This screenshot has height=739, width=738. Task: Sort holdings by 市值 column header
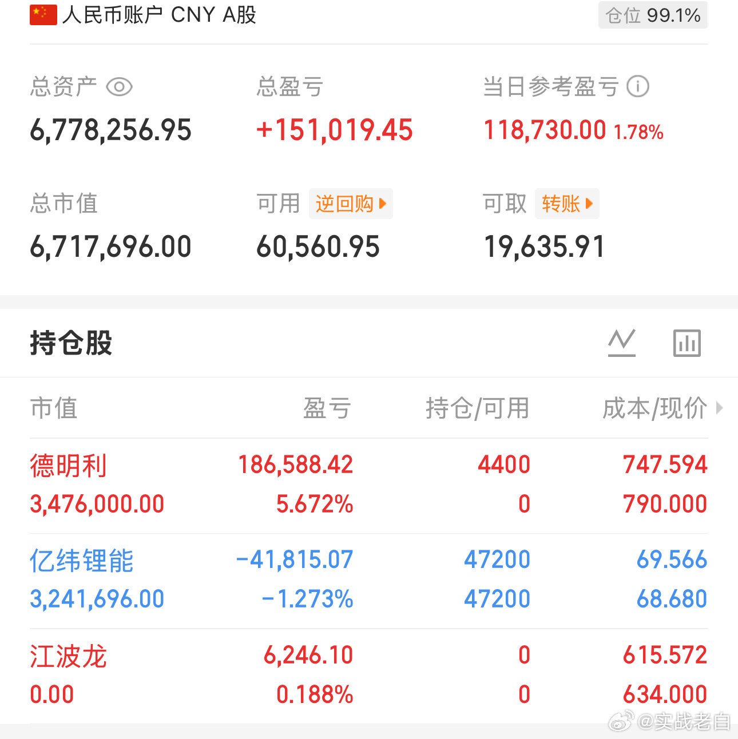coord(54,408)
